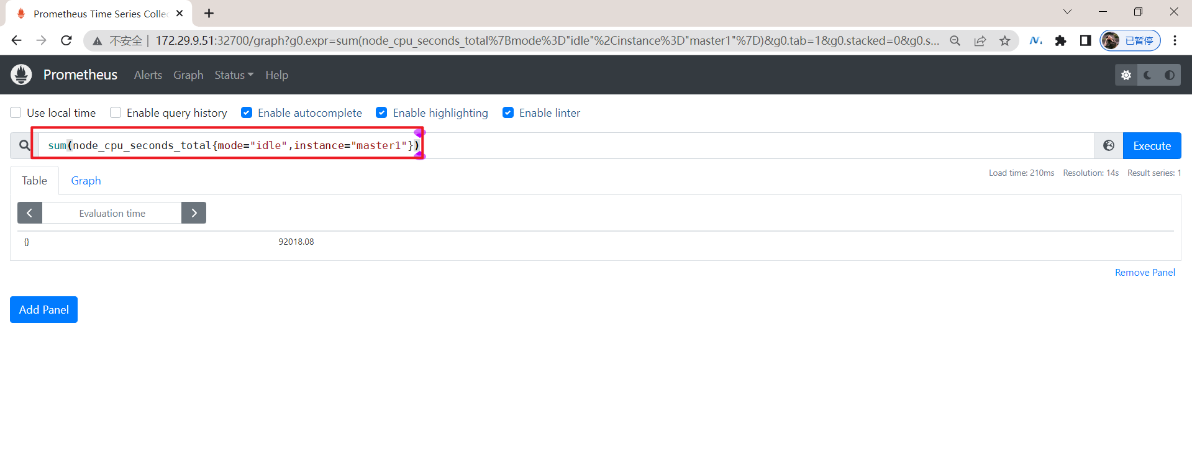The image size is (1192, 454).
Task: Switch to dark theme moon icon
Action: pyautogui.click(x=1148, y=75)
